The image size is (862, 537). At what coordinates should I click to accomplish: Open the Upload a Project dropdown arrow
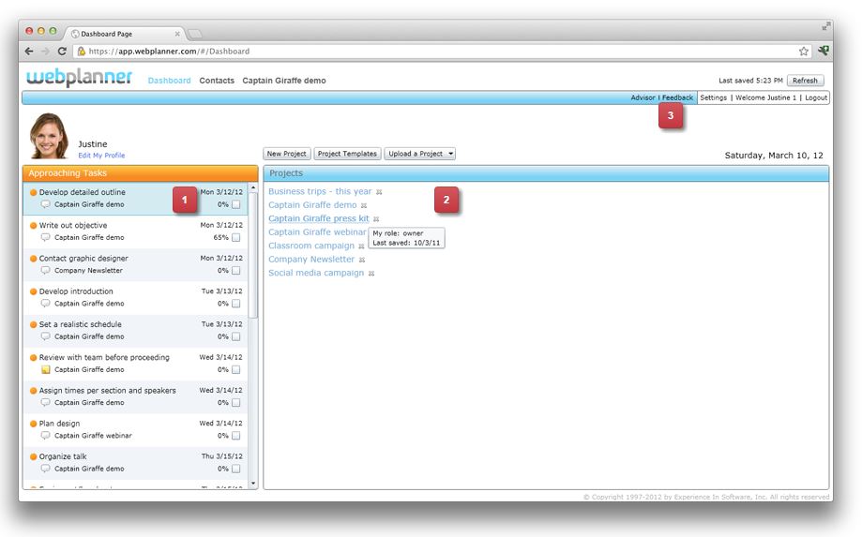click(x=450, y=154)
